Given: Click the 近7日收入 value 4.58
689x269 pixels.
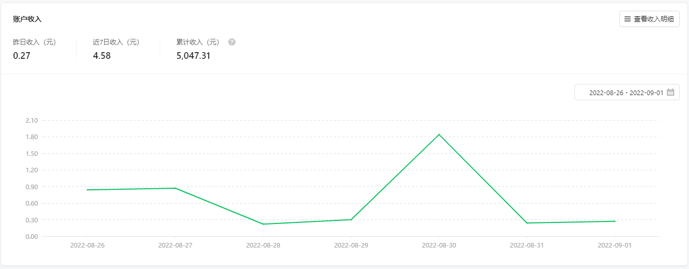Looking at the screenshot, I should [x=101, y=56].
